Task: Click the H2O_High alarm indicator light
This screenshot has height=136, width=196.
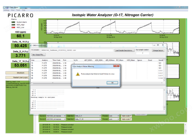Action: (13, 25)
